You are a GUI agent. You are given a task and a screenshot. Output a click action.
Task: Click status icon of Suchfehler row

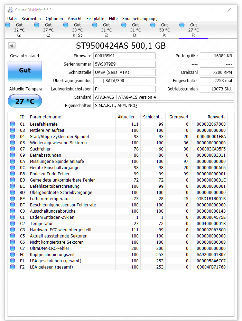12,149
